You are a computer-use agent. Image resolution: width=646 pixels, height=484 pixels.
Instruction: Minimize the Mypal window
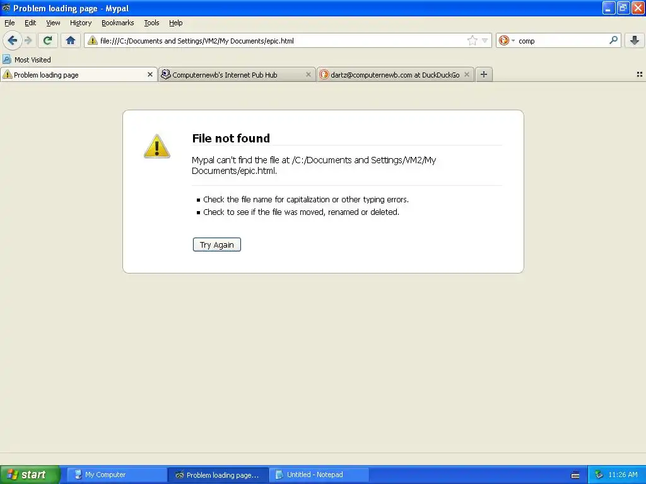click(609, 8)
